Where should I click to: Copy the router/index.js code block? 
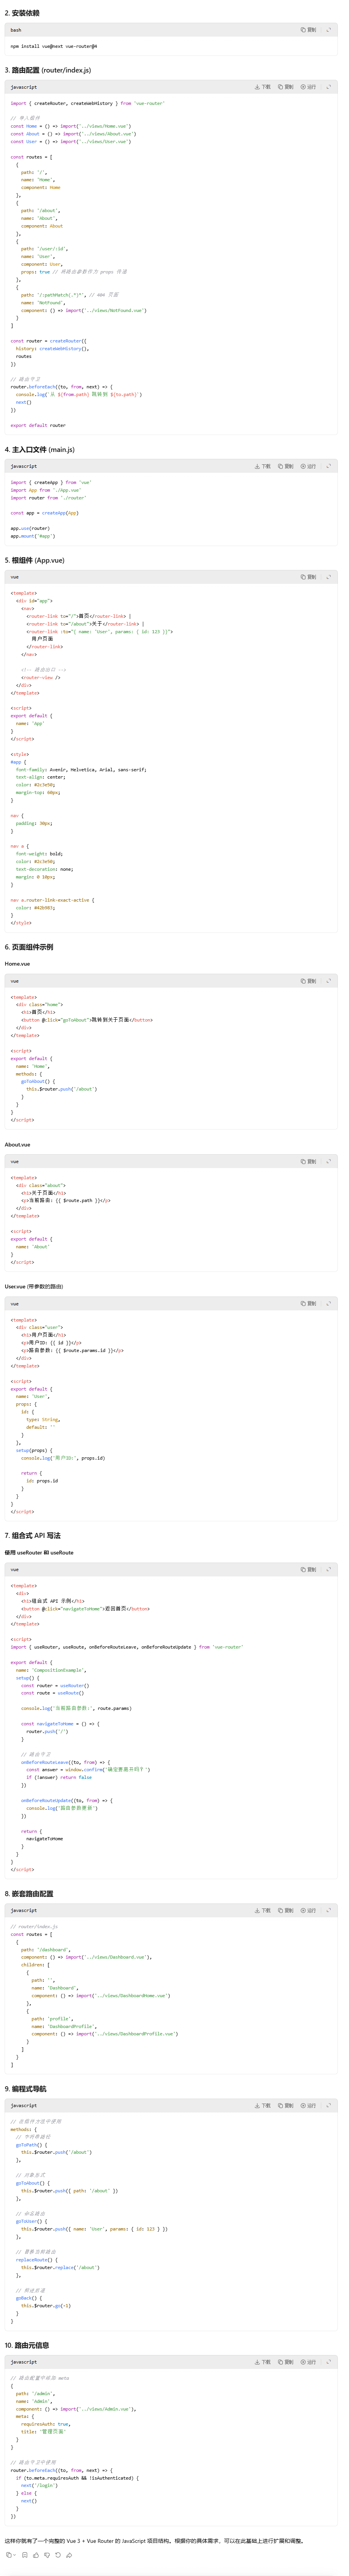286,87
